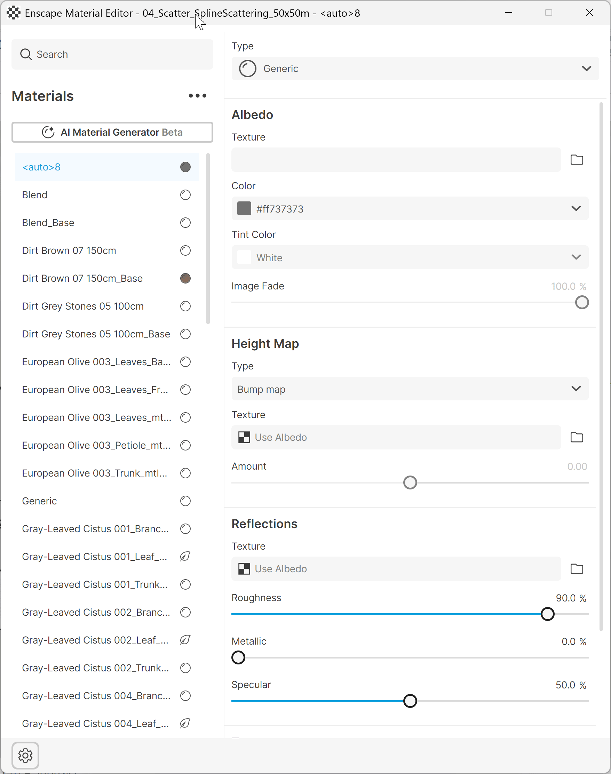Select European Olive 003_Leaves_Fr... material
The height and width of the screenshot is (774, 611).
(107, 390)
